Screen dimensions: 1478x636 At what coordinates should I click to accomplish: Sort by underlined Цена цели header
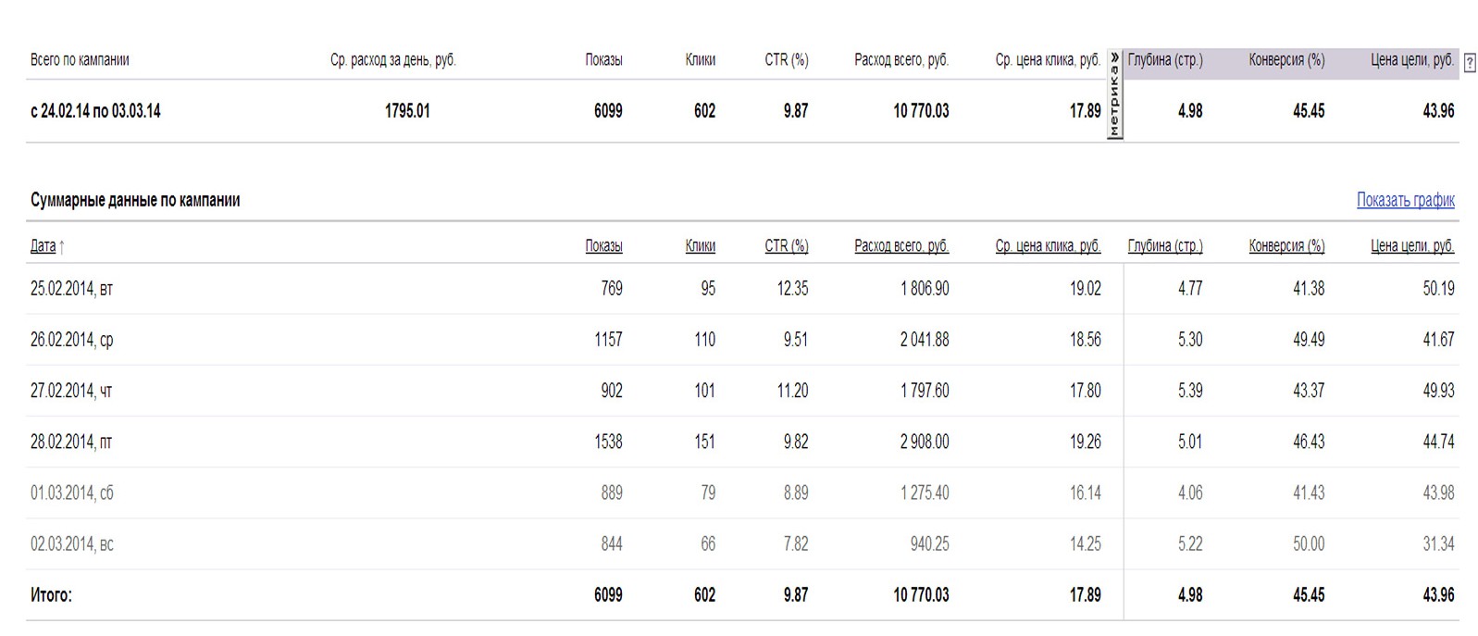click(x=1412, y=246)
